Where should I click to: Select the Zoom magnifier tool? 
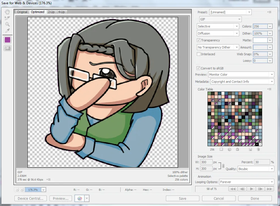pyautogui.click(x=7, y=24)
